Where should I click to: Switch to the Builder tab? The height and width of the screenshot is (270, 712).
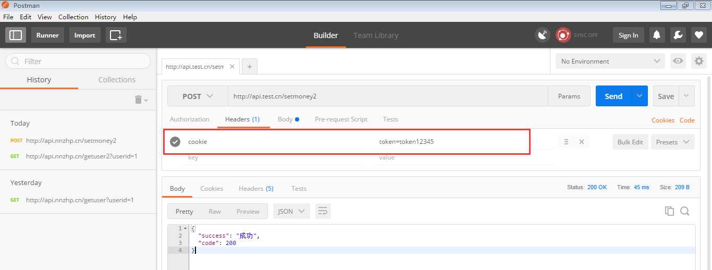click(x=326, y=35)
